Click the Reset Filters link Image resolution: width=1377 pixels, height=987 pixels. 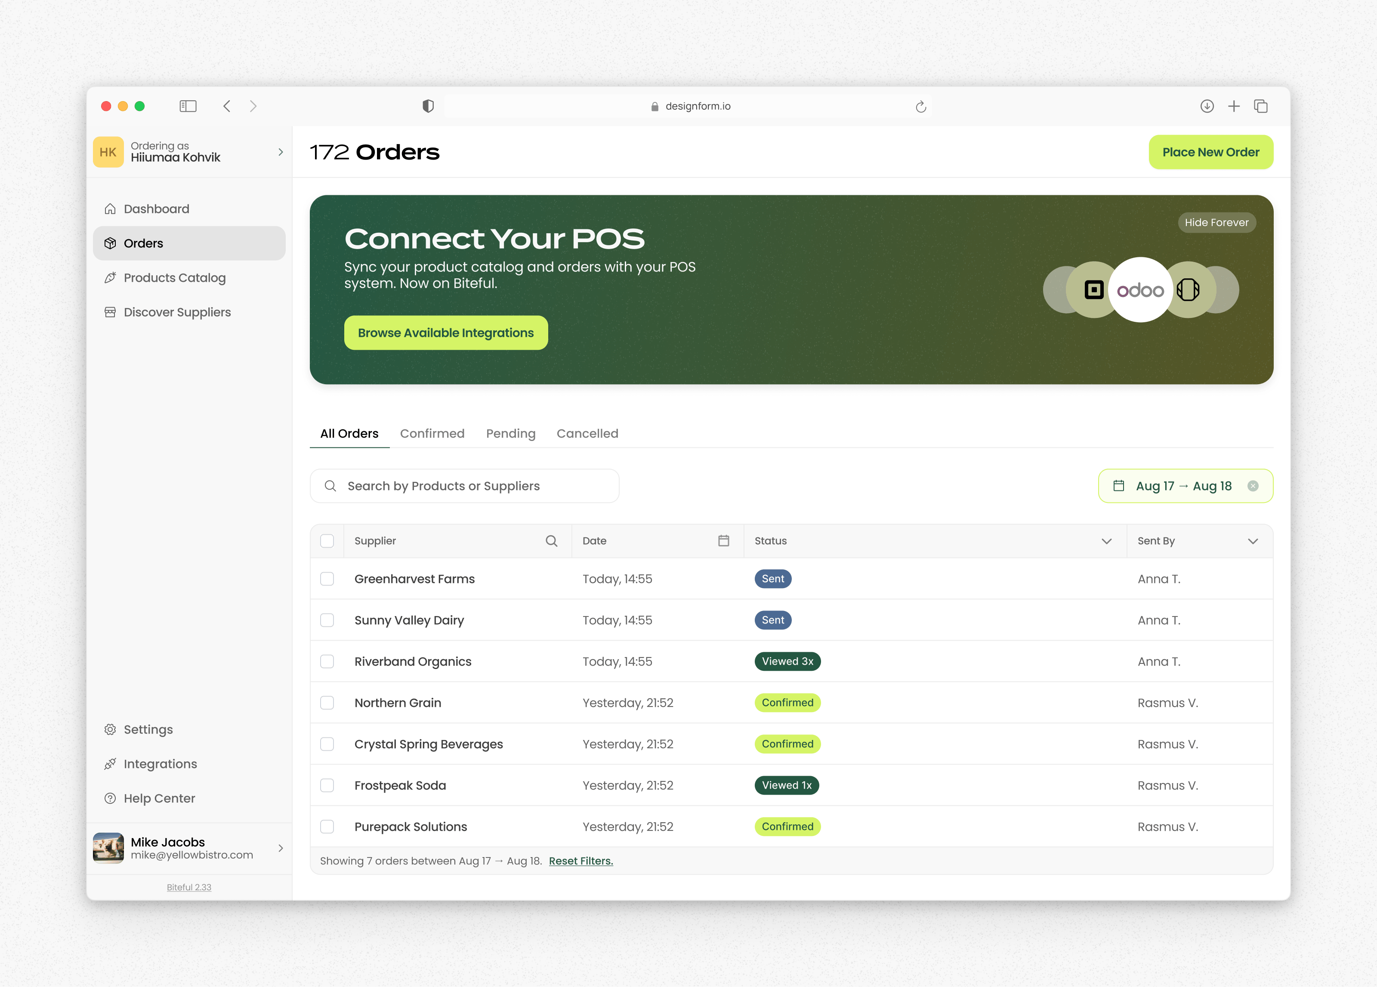point(581,861)
